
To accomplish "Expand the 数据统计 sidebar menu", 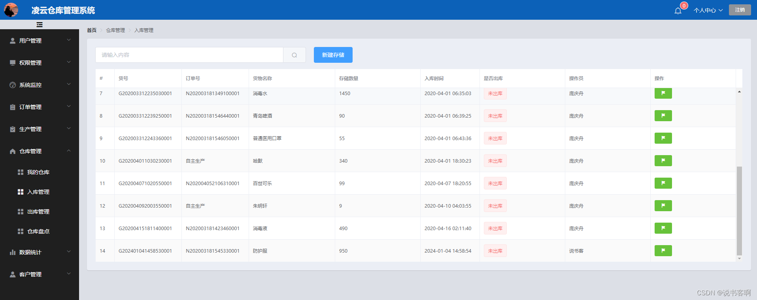I will point(40,252).
